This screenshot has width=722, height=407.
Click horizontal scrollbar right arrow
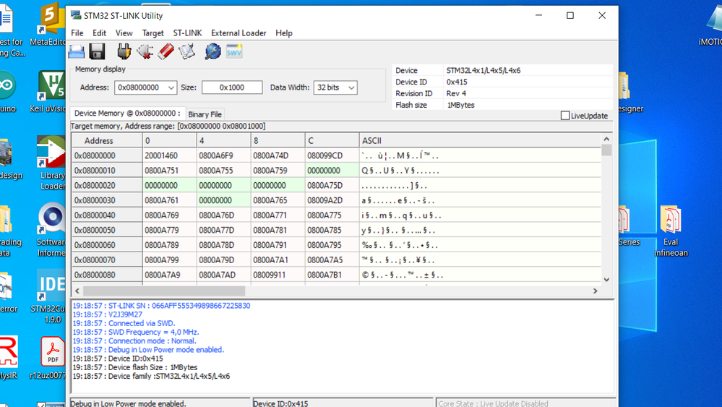click(596, 291)
